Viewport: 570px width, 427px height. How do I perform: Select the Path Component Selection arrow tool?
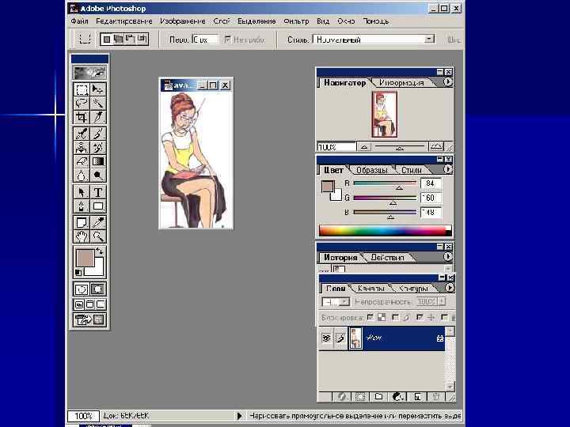coord(82,192)
